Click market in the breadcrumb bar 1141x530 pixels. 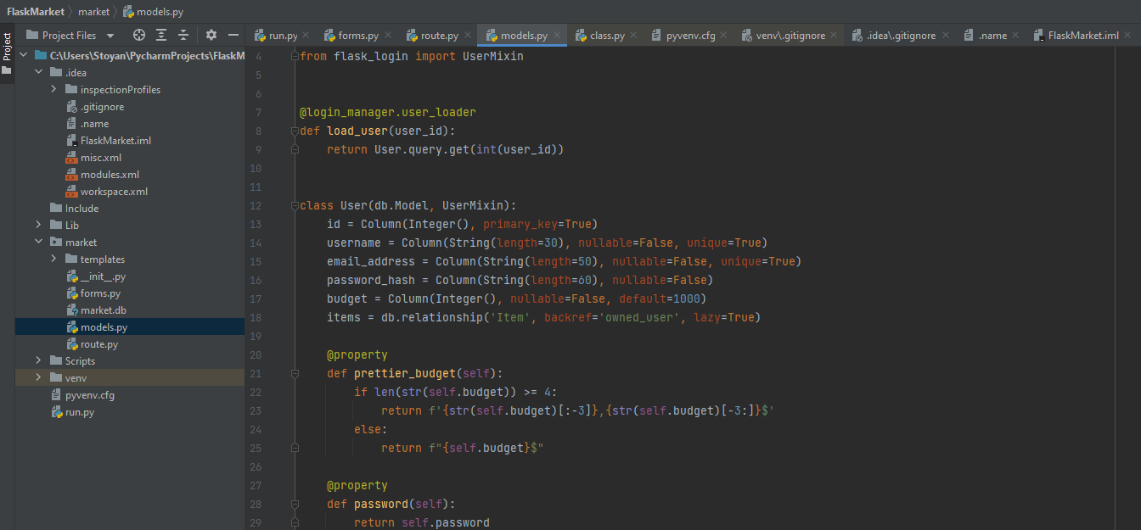click(93, 11)
